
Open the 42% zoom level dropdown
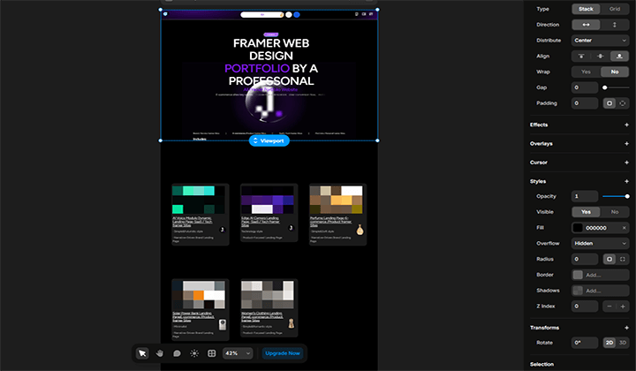[238, 353]
